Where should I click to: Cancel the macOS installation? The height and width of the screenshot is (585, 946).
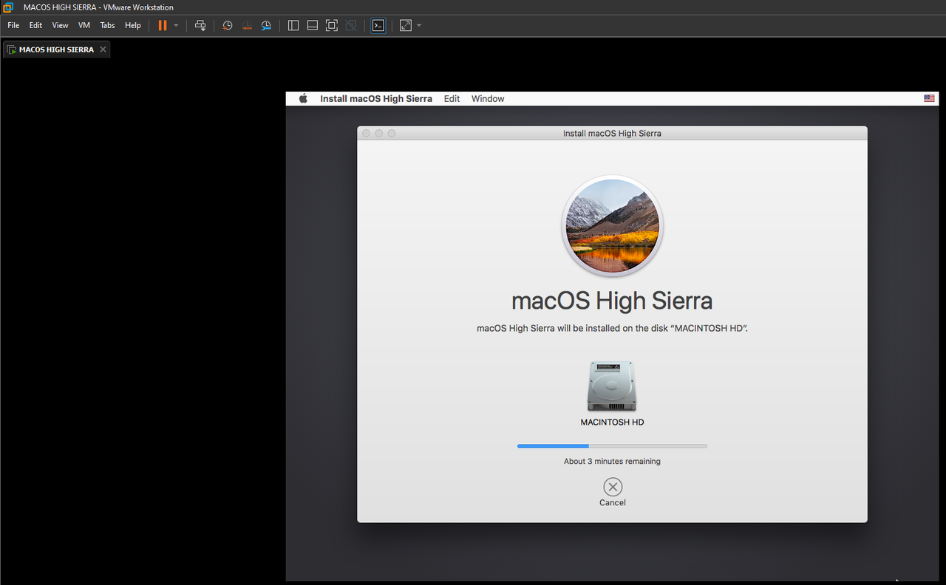tap(613, 487)
